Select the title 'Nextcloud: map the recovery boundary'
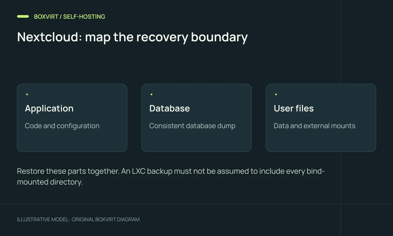 click(132, 37)
